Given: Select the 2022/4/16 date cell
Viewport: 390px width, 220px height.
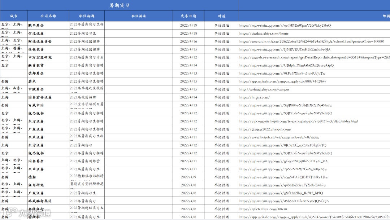Looking at the screenshot, I should (x=188, y=41).
